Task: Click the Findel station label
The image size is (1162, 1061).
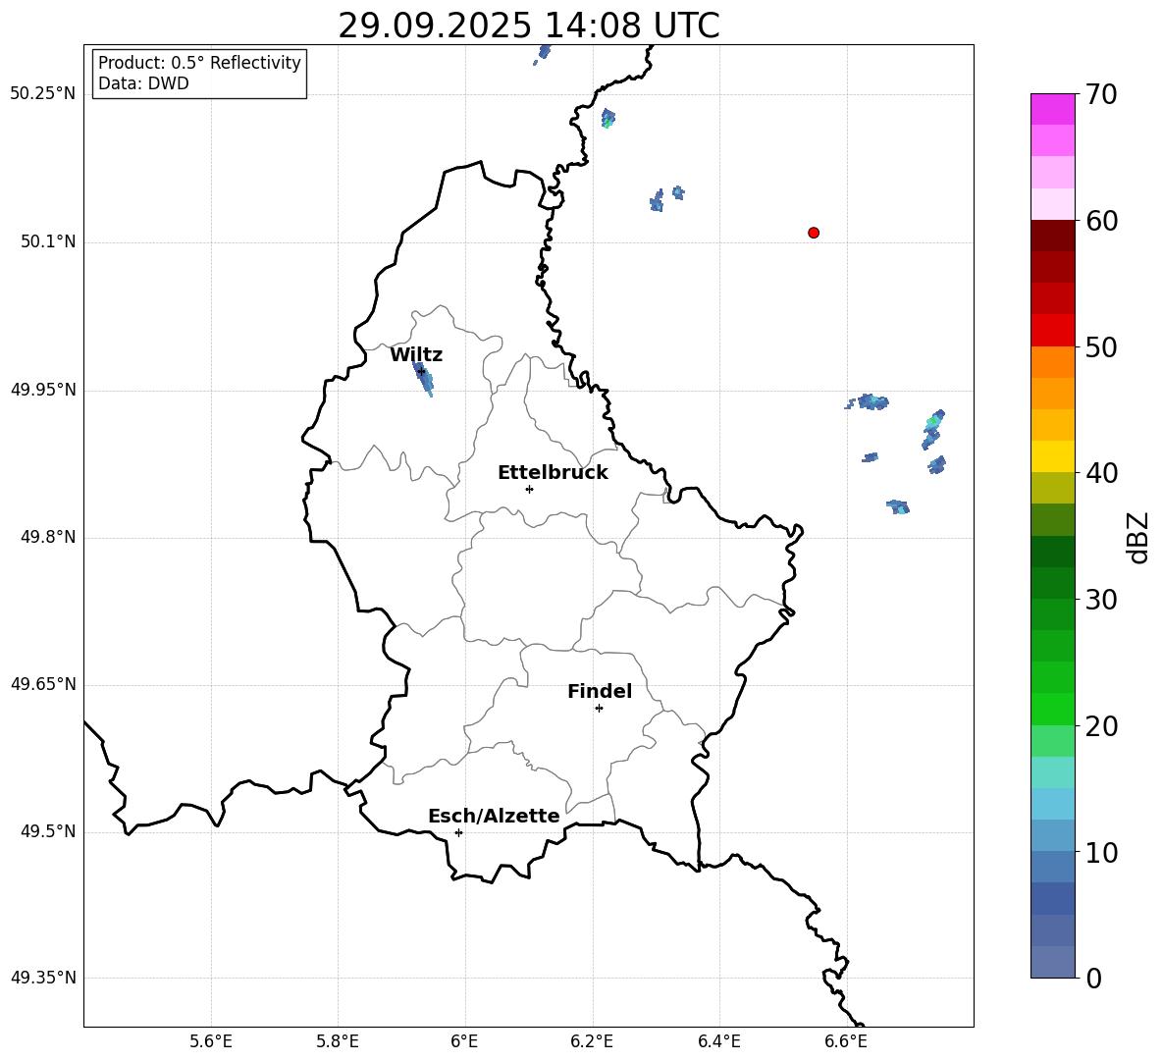Action: (x=600, y=691)
